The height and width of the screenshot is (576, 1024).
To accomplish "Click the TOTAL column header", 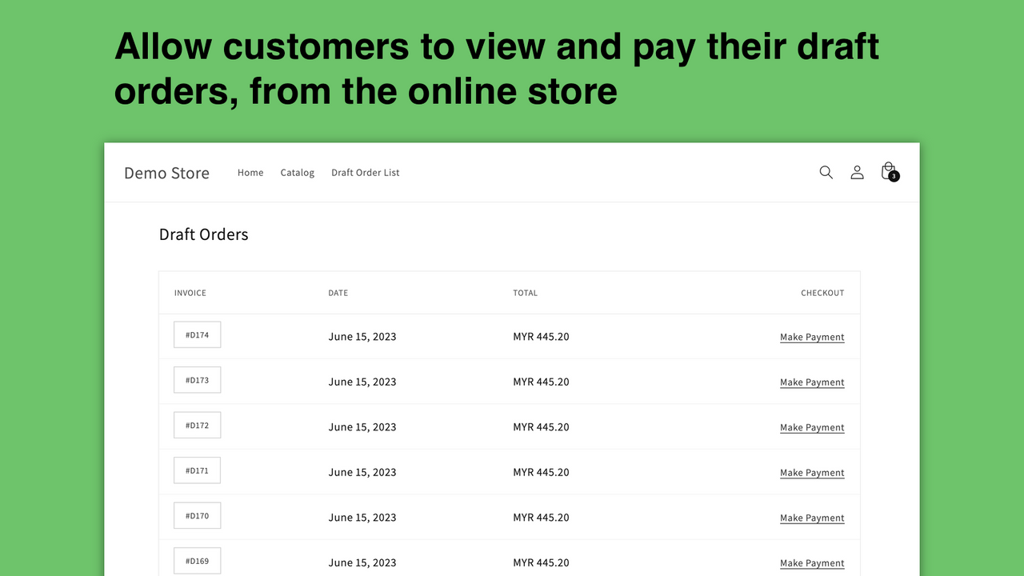I will point(525,293).
